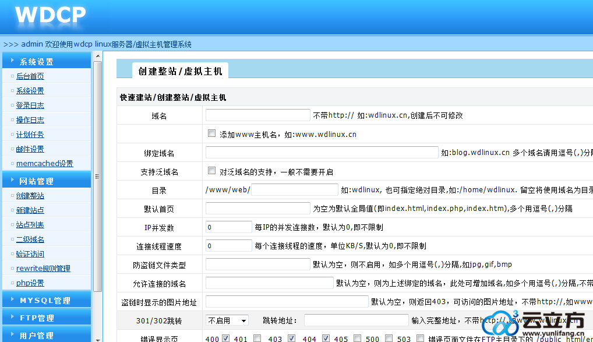Viewport: 593px width, 342px height.
Task: Collapse the 系统设置 section arrow
Action: [x=12, y=61]
